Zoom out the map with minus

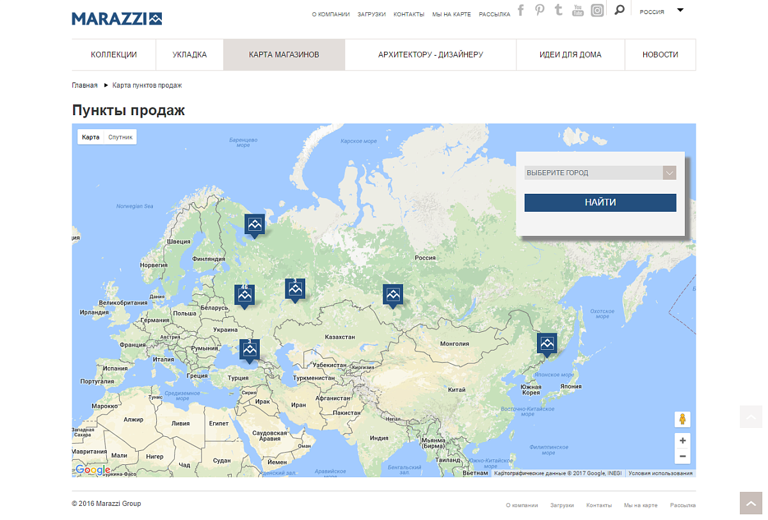pos(683,456)
